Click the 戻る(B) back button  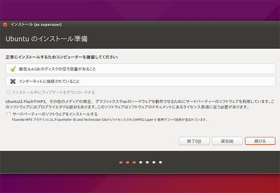tap(227, 141)
